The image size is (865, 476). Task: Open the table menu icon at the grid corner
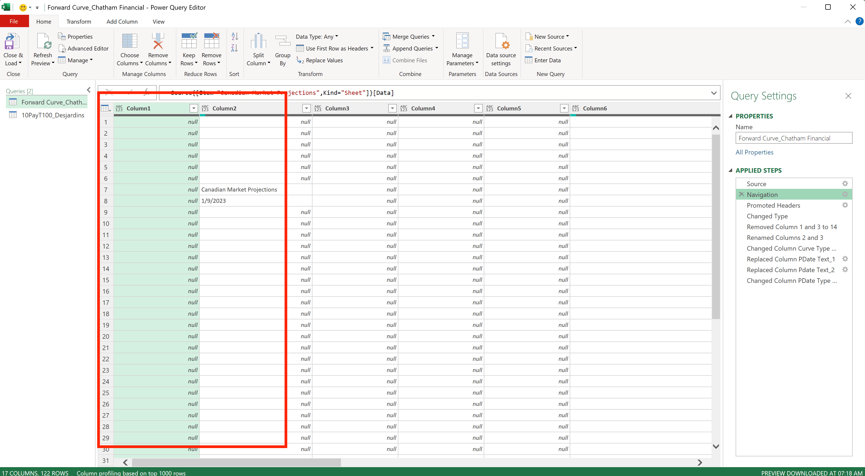(x=106, y=108)
